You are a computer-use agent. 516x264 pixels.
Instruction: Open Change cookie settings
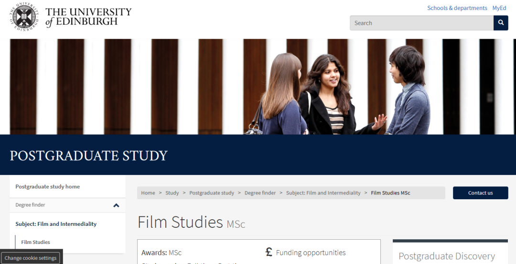click(x=31, y=258)
